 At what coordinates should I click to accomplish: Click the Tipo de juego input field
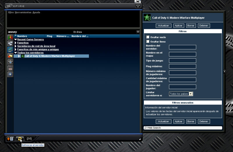(x=183, y=60)
